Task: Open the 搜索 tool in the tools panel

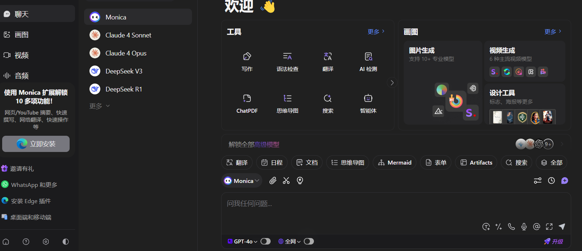Action: (x=328, y=104)
